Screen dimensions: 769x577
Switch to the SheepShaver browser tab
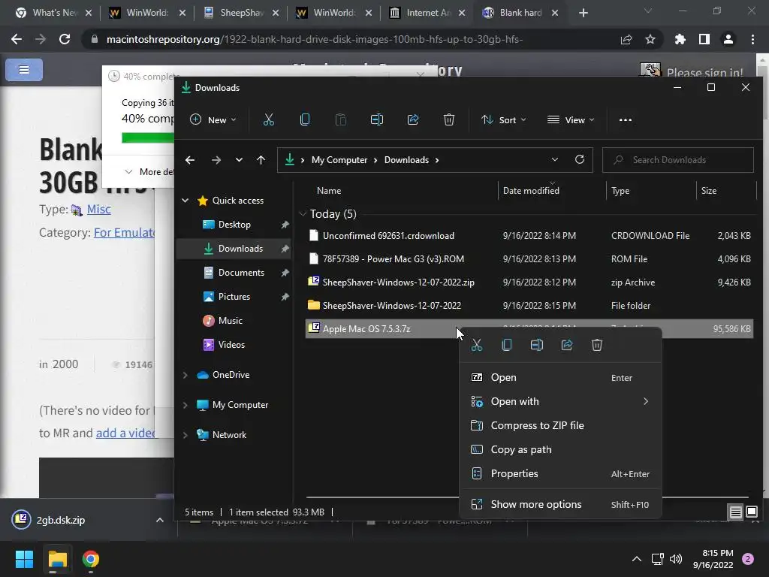241,13
